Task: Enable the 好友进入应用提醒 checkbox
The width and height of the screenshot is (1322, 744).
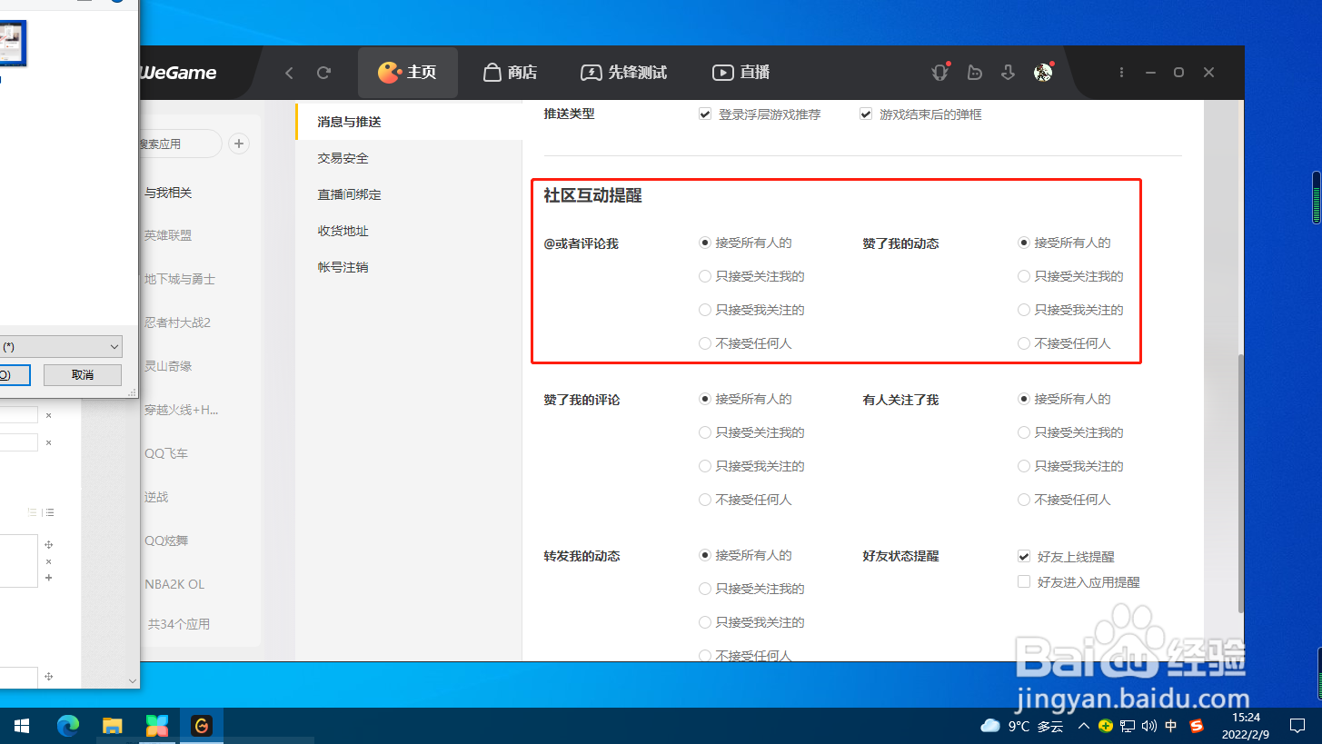Action: pos(1024,581)
